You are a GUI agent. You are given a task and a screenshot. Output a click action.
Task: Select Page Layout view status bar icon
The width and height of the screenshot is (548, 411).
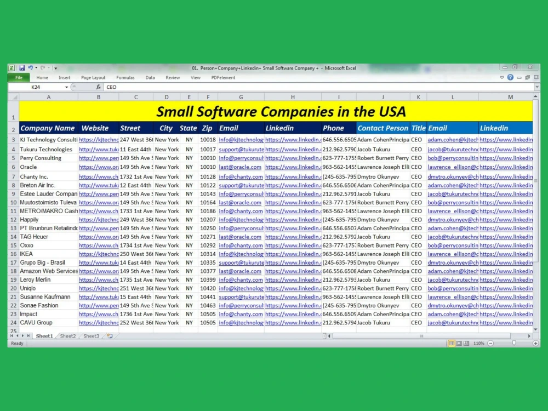[459, 343]
